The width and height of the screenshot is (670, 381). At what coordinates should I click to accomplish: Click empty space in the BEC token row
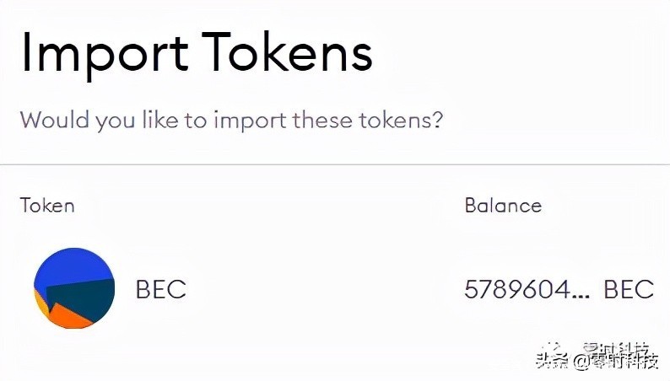(325, 289)
